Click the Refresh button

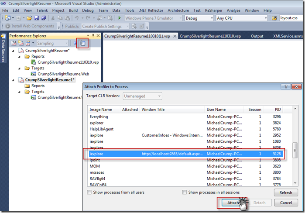(x=286, y=192)
